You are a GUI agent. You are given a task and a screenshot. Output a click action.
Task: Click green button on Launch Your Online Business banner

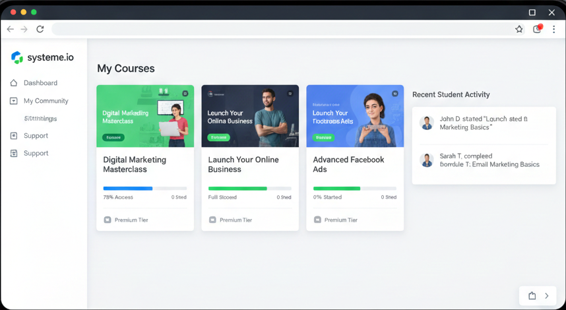click(x=219, y=137)
